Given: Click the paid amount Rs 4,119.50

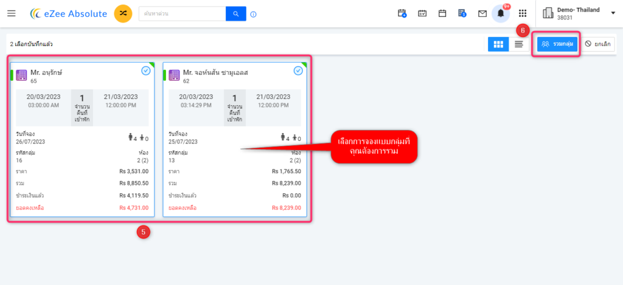Looking at the screenshot, I should [134, 195].
